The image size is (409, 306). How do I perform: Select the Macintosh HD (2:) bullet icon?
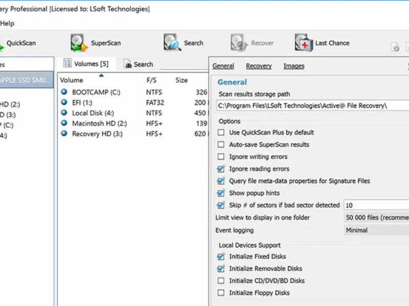[64, 123]
